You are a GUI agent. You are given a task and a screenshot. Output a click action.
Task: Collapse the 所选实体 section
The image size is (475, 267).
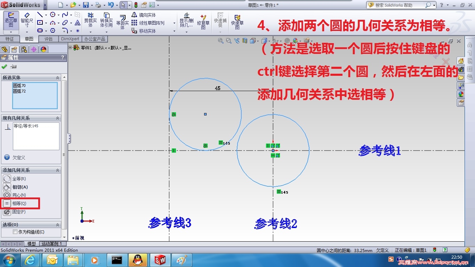pos(58,78)
